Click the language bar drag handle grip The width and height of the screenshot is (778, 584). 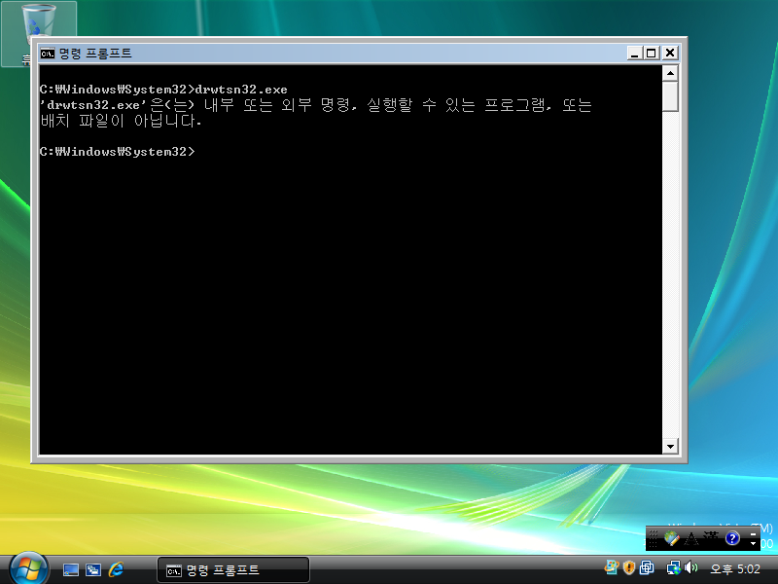[654, 538]
